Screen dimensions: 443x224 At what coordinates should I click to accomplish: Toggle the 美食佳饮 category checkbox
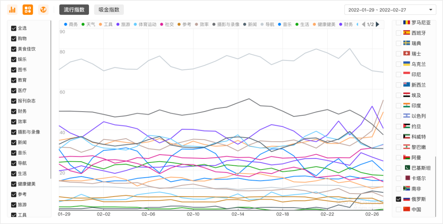tap(14, 49)
